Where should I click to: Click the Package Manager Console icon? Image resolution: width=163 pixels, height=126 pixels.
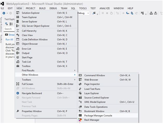point(80,115)
